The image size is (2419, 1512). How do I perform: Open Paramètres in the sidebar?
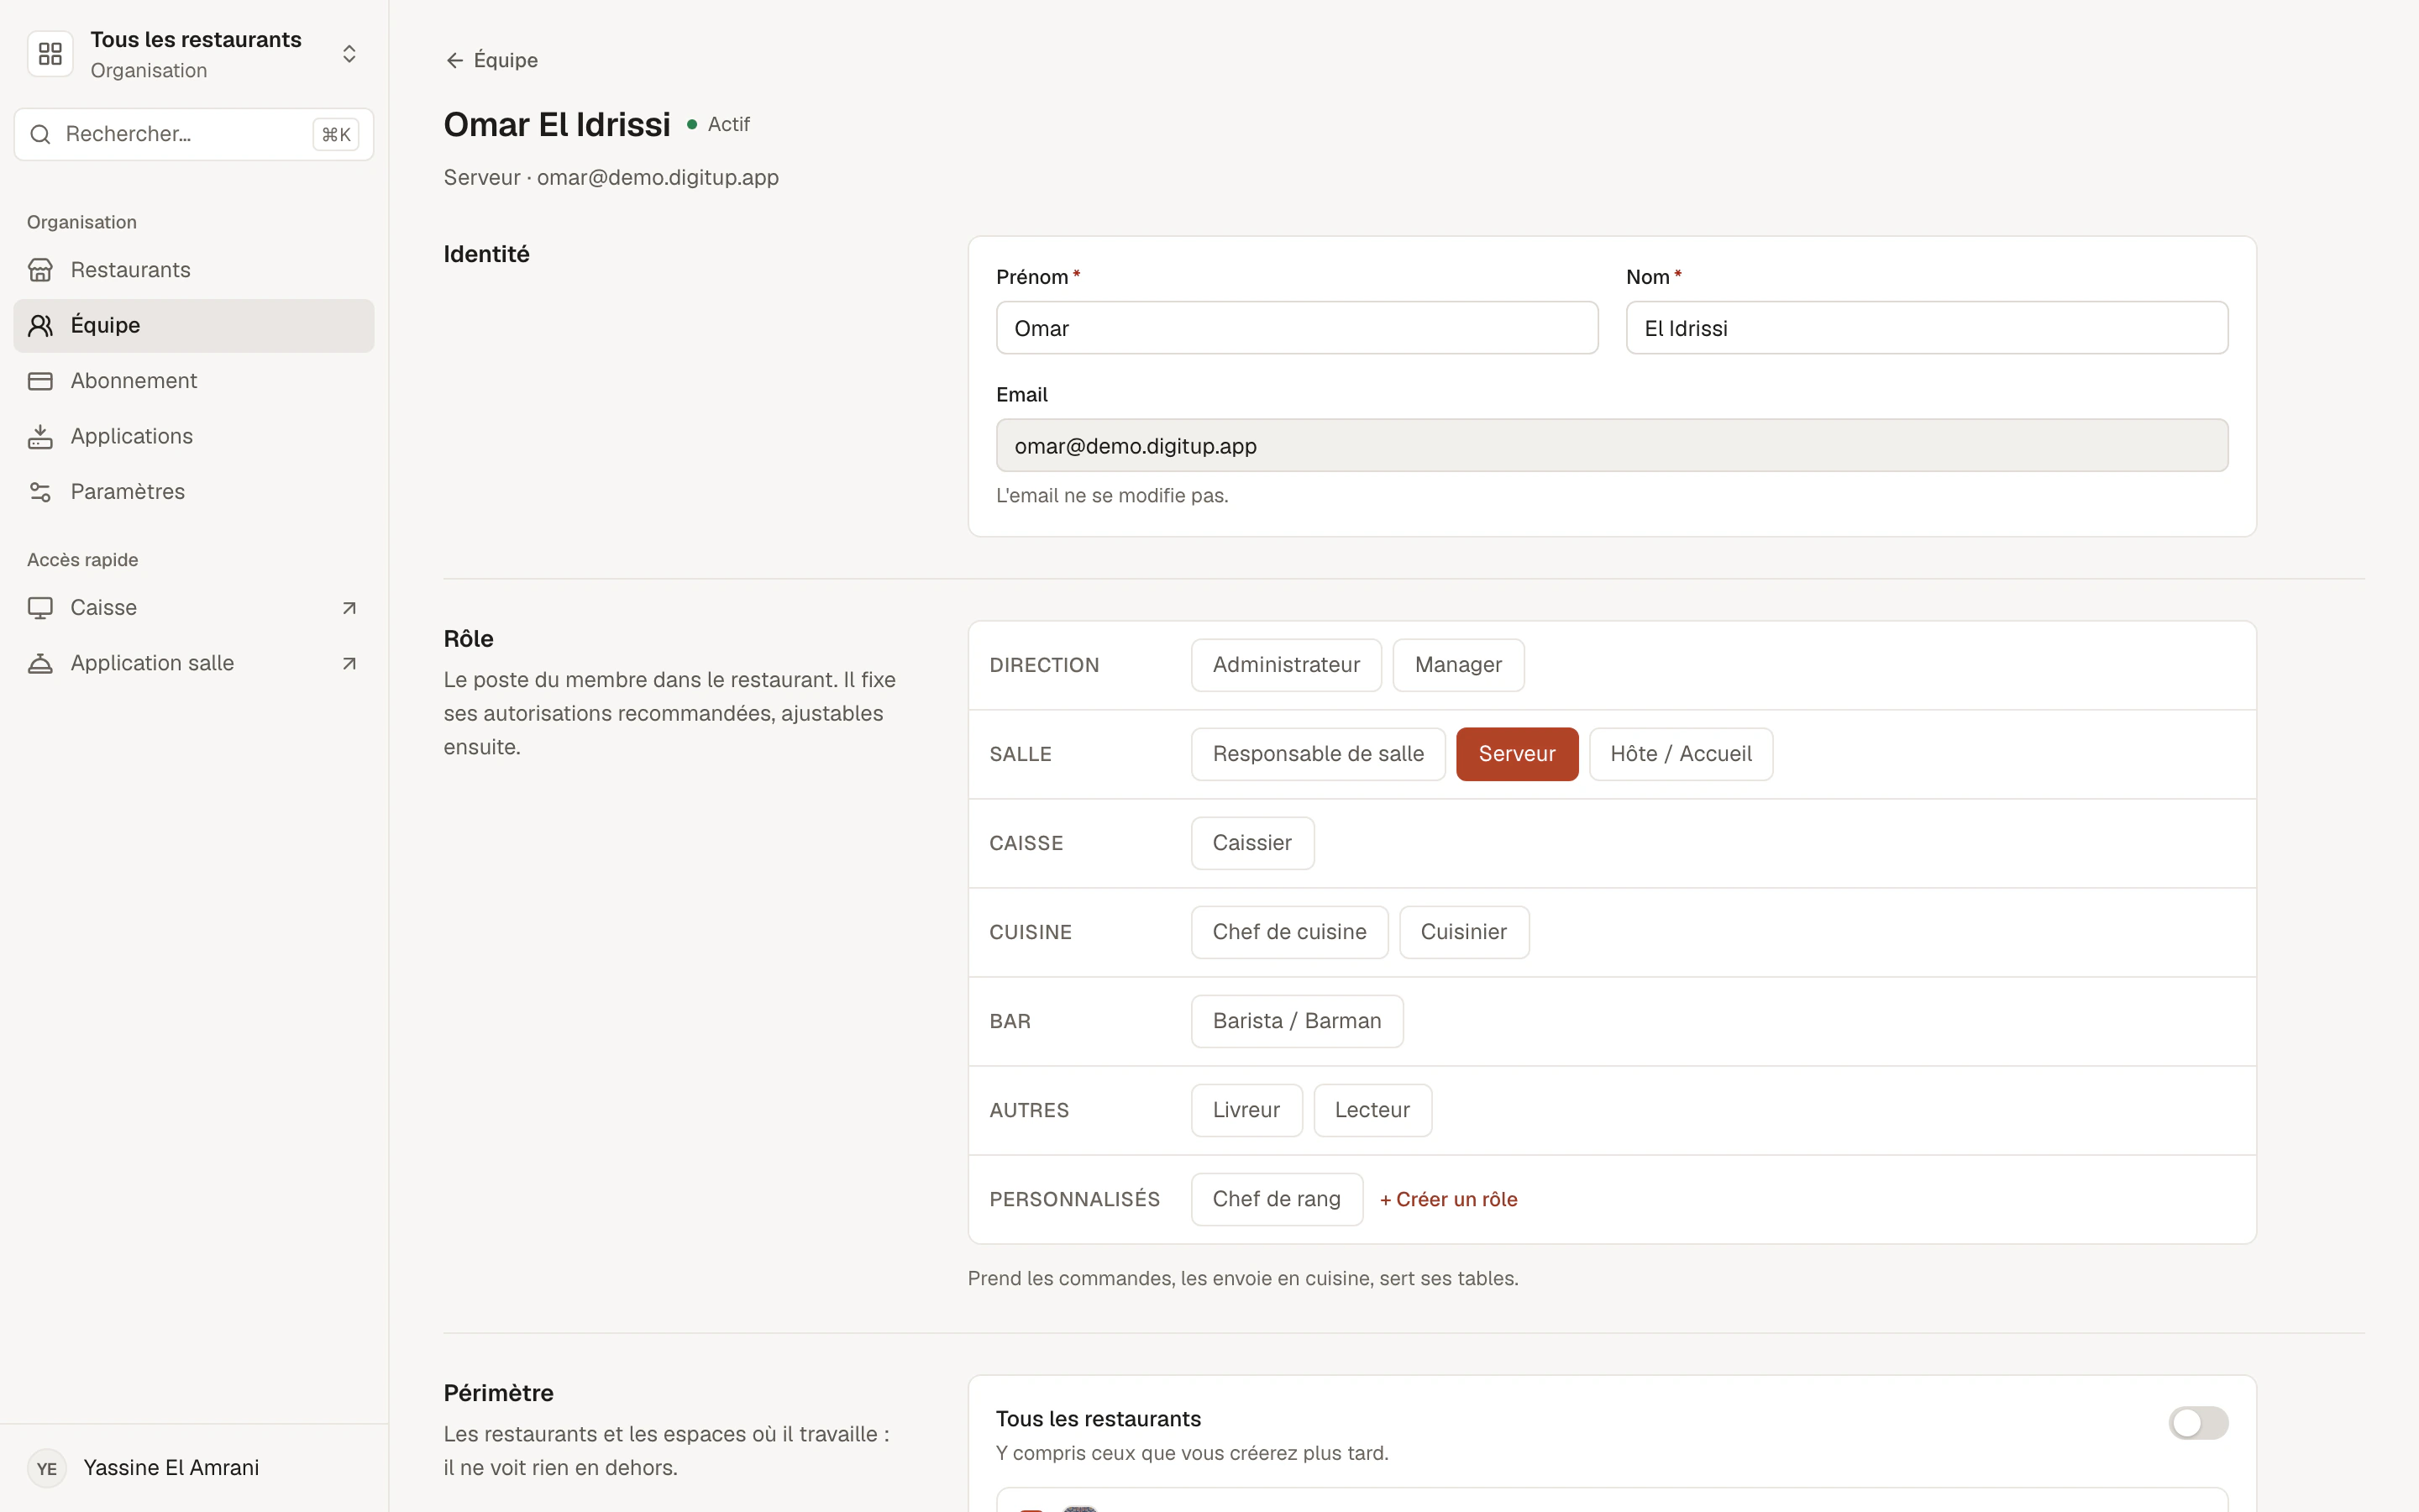(x=194, y=492)
